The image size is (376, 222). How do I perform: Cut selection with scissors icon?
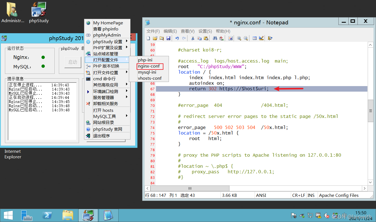193,38
